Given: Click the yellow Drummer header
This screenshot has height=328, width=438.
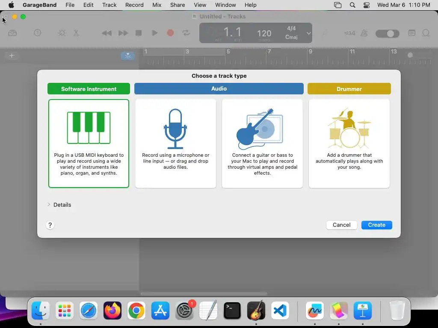Looking at the screenshot, I should (349, 89).
